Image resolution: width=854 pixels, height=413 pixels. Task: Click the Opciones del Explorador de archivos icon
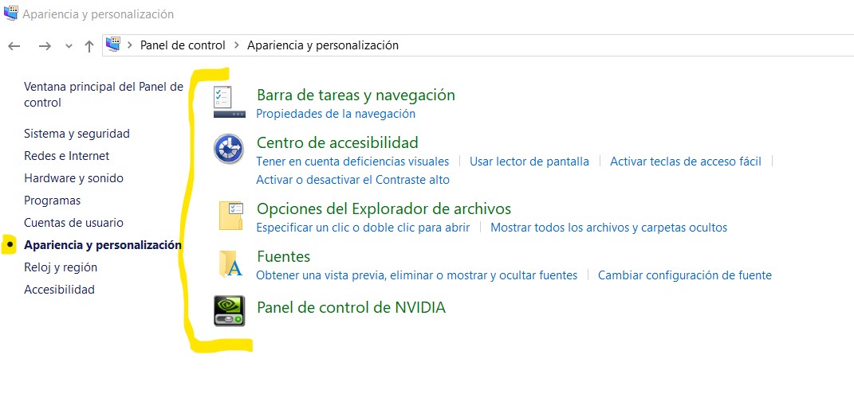coord(230,216)
